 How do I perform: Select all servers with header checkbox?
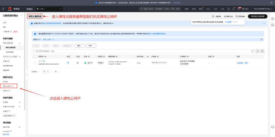click(35, 57)
